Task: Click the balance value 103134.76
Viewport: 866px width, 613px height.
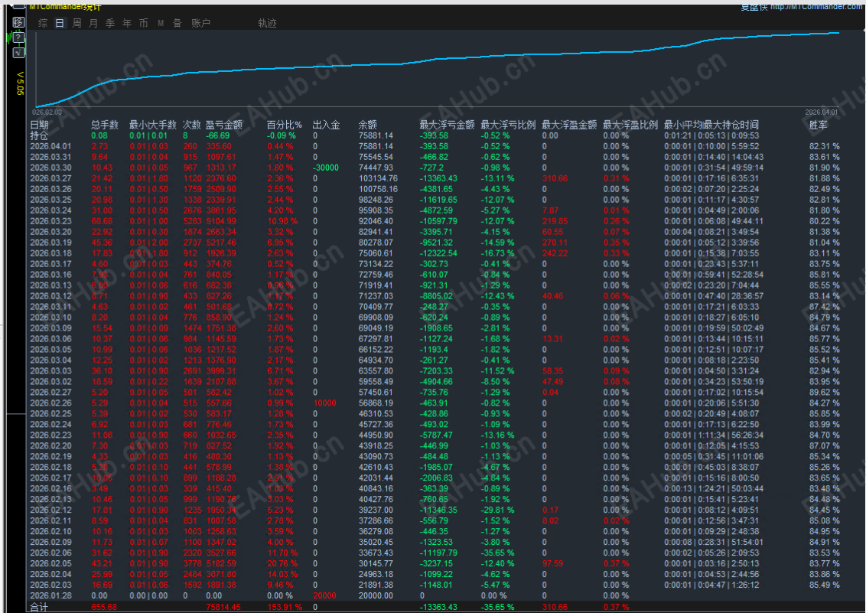Action: (x=379, y=178)
